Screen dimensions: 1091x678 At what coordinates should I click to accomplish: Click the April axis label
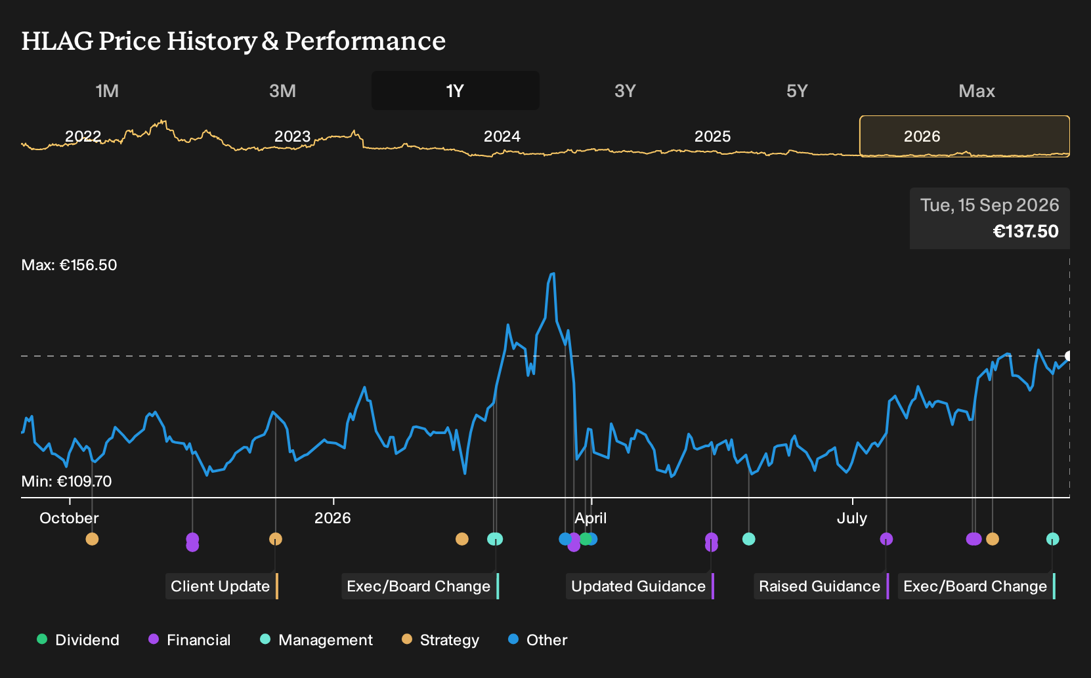(x=590, y=518)
